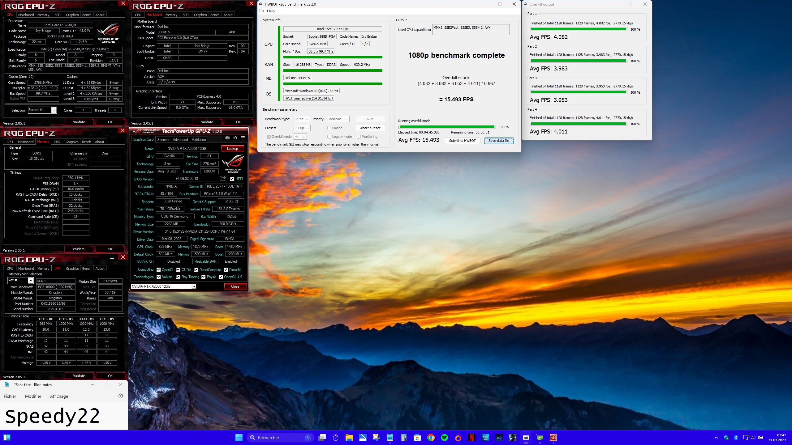
Task: Open the Slot #1 memory slot dropdown
Action: (20, 280)
